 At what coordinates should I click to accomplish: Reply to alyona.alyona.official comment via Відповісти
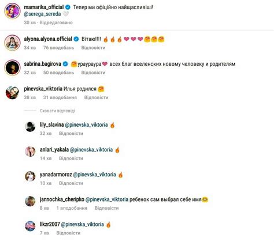[x=93, y=48]
